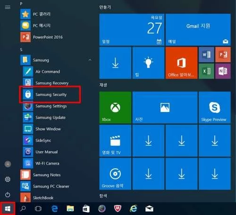Launch PowerPoint from the small tile

tap(223, 54)
